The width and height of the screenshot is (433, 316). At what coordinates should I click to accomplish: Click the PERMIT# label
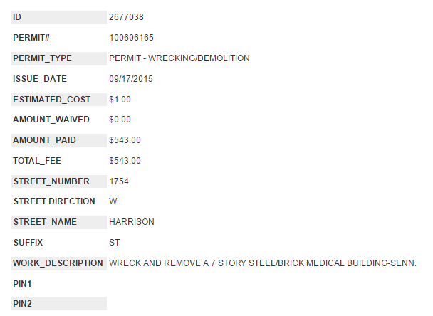pyautogui.click(x=30, y=37)
